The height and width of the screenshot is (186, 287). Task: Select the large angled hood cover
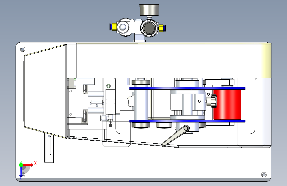[45, 91]
